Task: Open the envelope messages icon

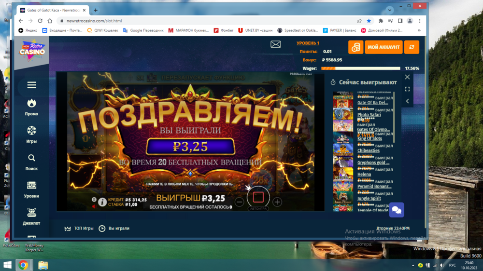Action: click(275, 45)
